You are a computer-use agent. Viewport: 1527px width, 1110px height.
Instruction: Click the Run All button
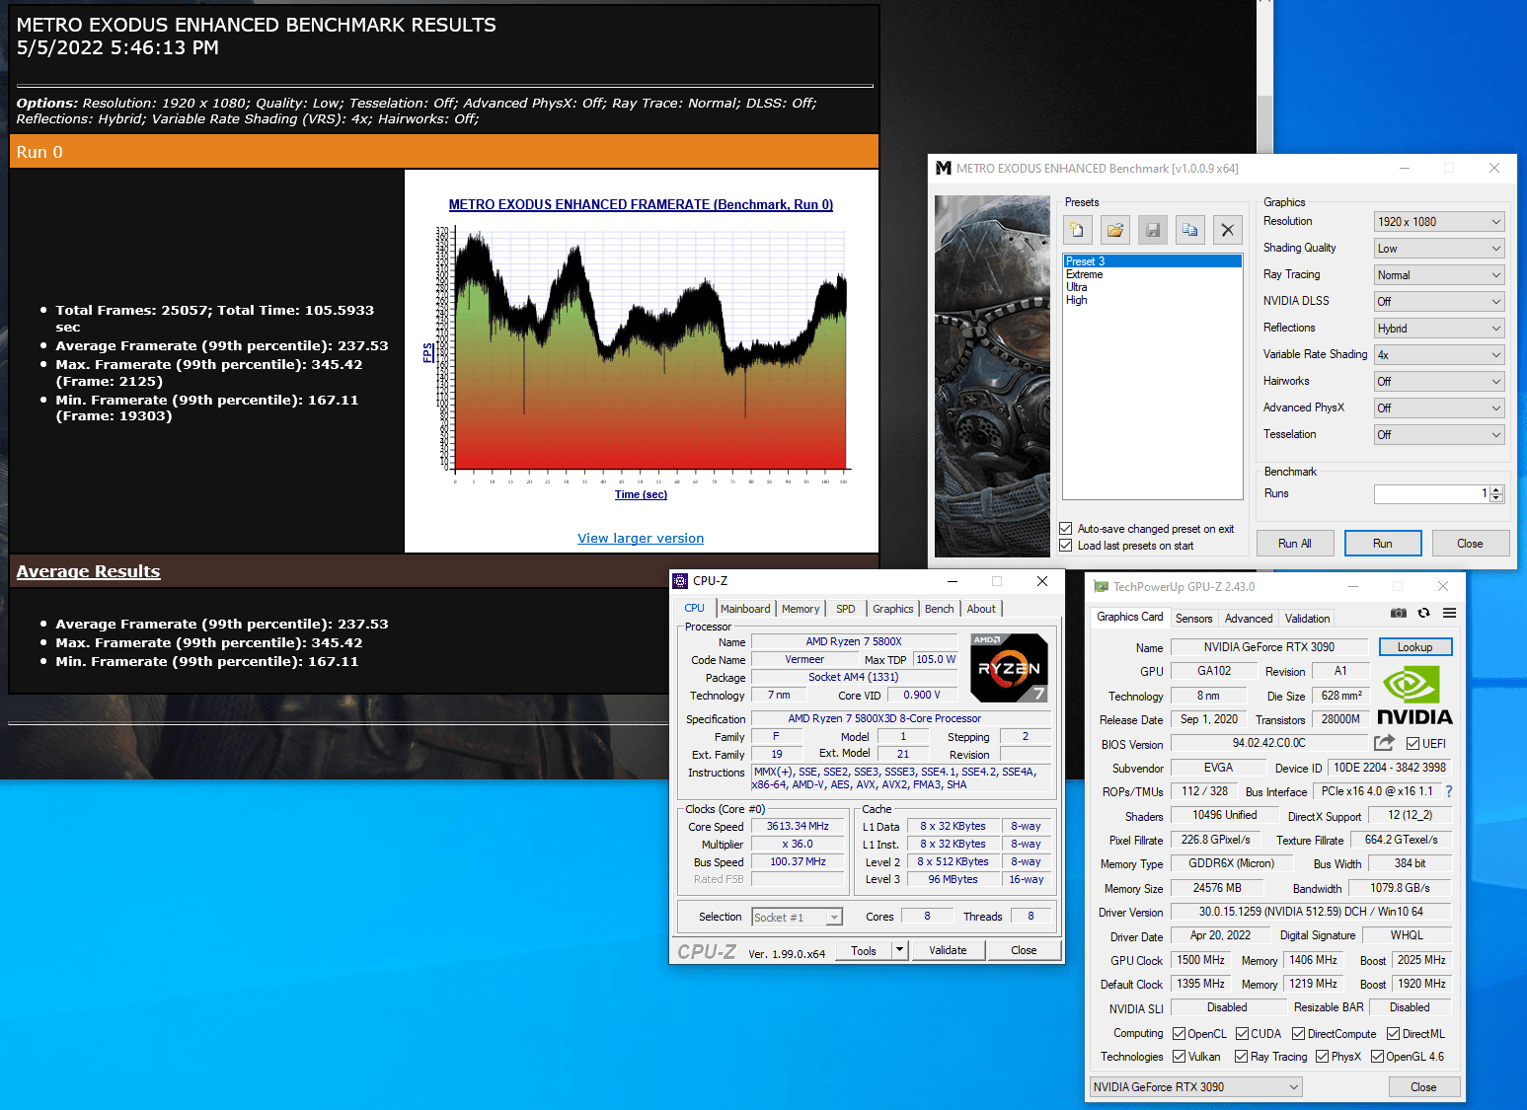point(1295,544)
